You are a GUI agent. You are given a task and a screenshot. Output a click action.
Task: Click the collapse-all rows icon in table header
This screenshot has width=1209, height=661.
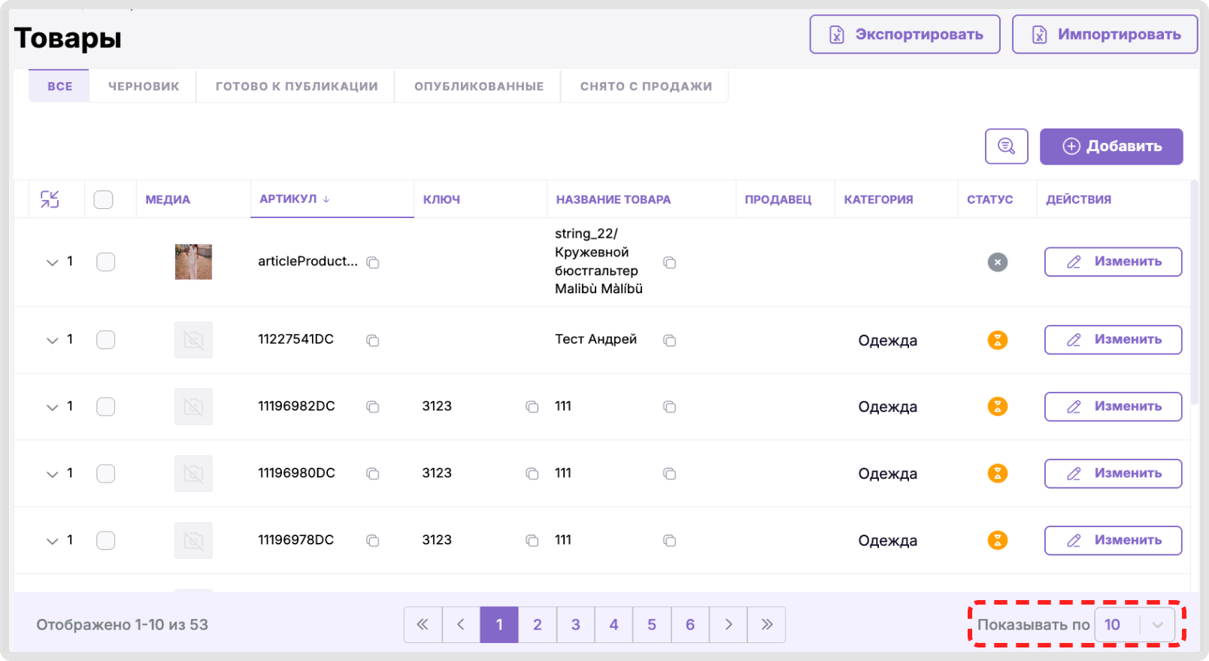50,199
